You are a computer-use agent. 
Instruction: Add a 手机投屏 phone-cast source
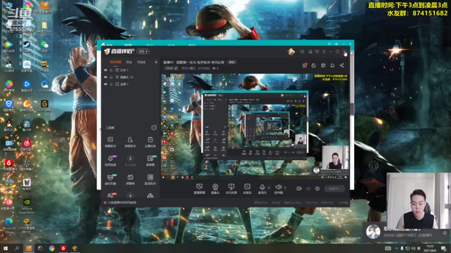tap(231, 189)
